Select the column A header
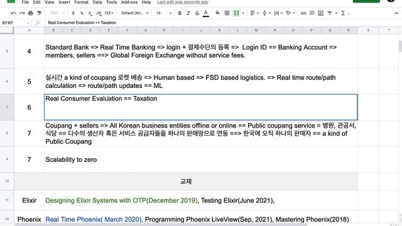 tap(30, 30)
